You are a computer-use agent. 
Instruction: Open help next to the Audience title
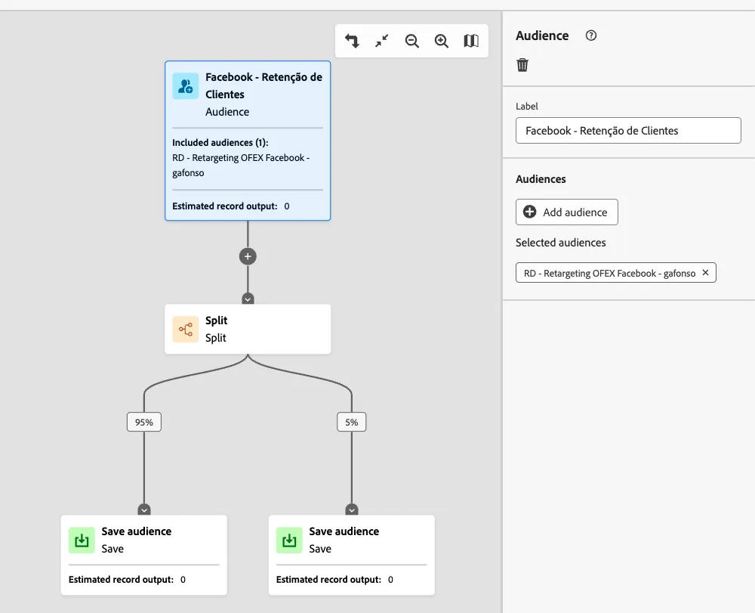pos(591,36)
